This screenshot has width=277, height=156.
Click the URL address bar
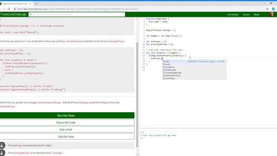click(77, 9)
